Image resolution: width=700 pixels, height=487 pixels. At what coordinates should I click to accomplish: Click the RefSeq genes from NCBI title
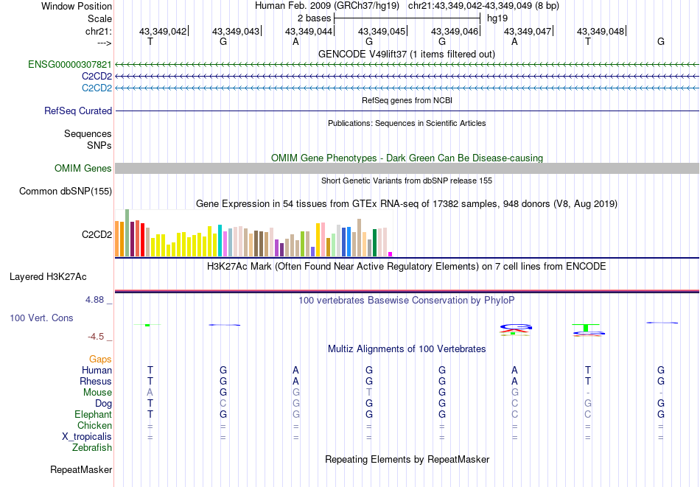(x=407, y=100)
